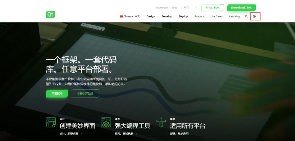
Task: Open the 设计、原型实现 link
Action: (x=69, y=134)
